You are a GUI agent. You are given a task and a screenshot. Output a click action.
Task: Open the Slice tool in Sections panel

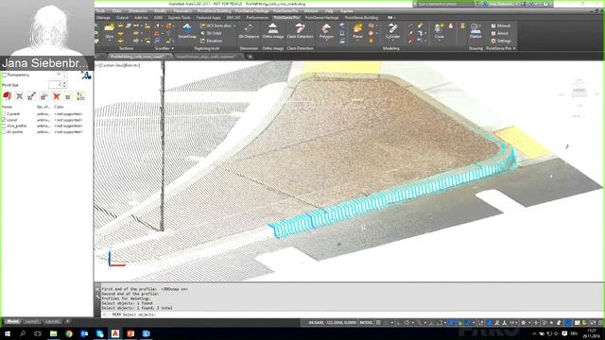click(x=110, y=30)
